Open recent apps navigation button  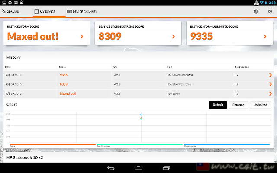click(x=166, y=168)
